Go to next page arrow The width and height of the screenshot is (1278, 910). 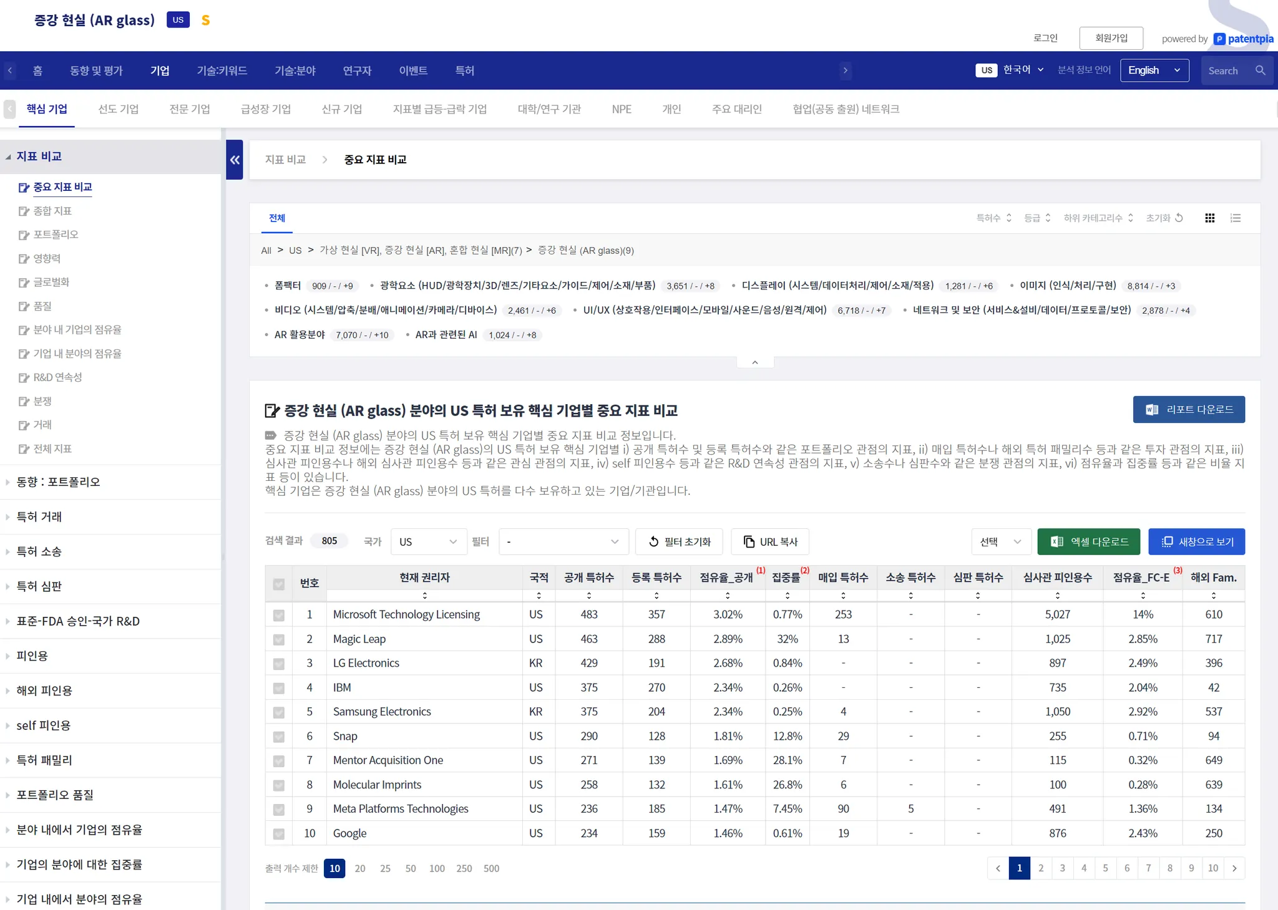pyautogui.click(x=1234, y=868)
